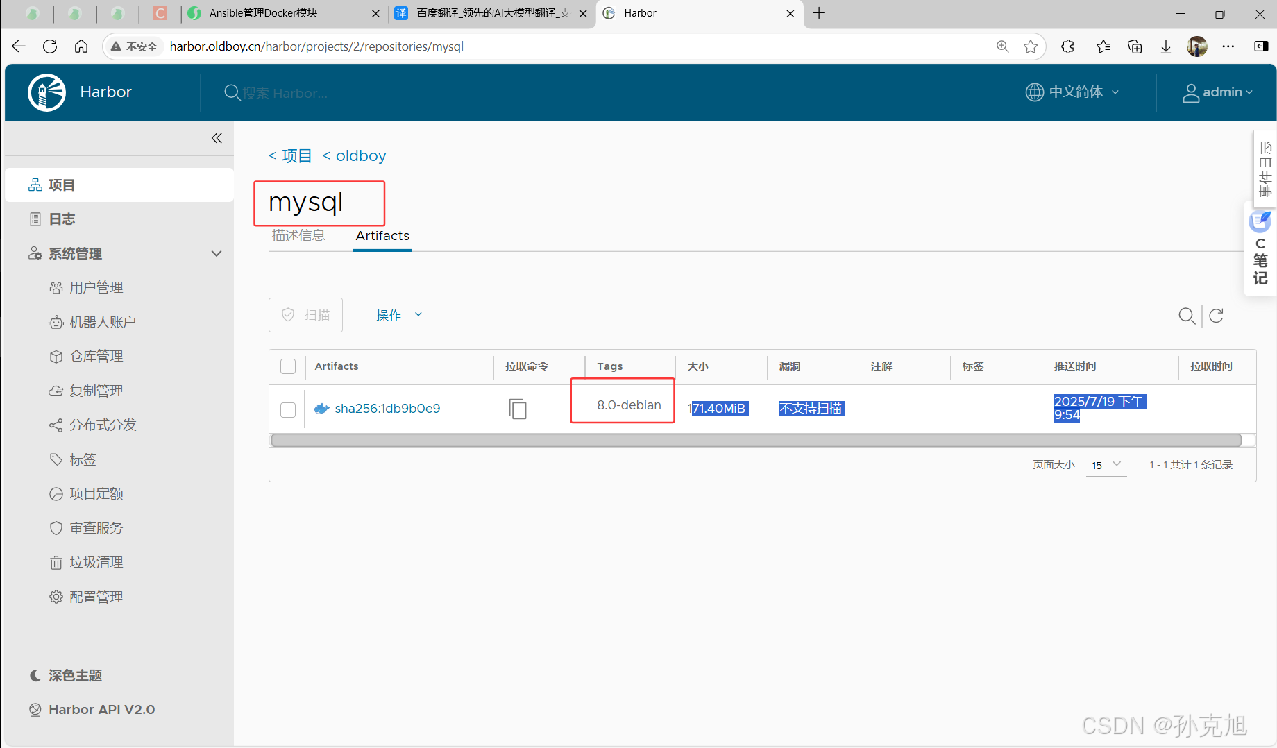
Task: Open artifact sha256:1db9b0e9 link
Action: (x=387, y=409)
